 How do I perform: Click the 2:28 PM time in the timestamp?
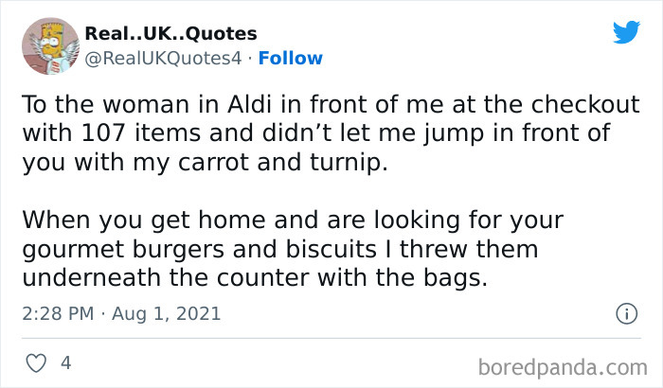(58, 313)
